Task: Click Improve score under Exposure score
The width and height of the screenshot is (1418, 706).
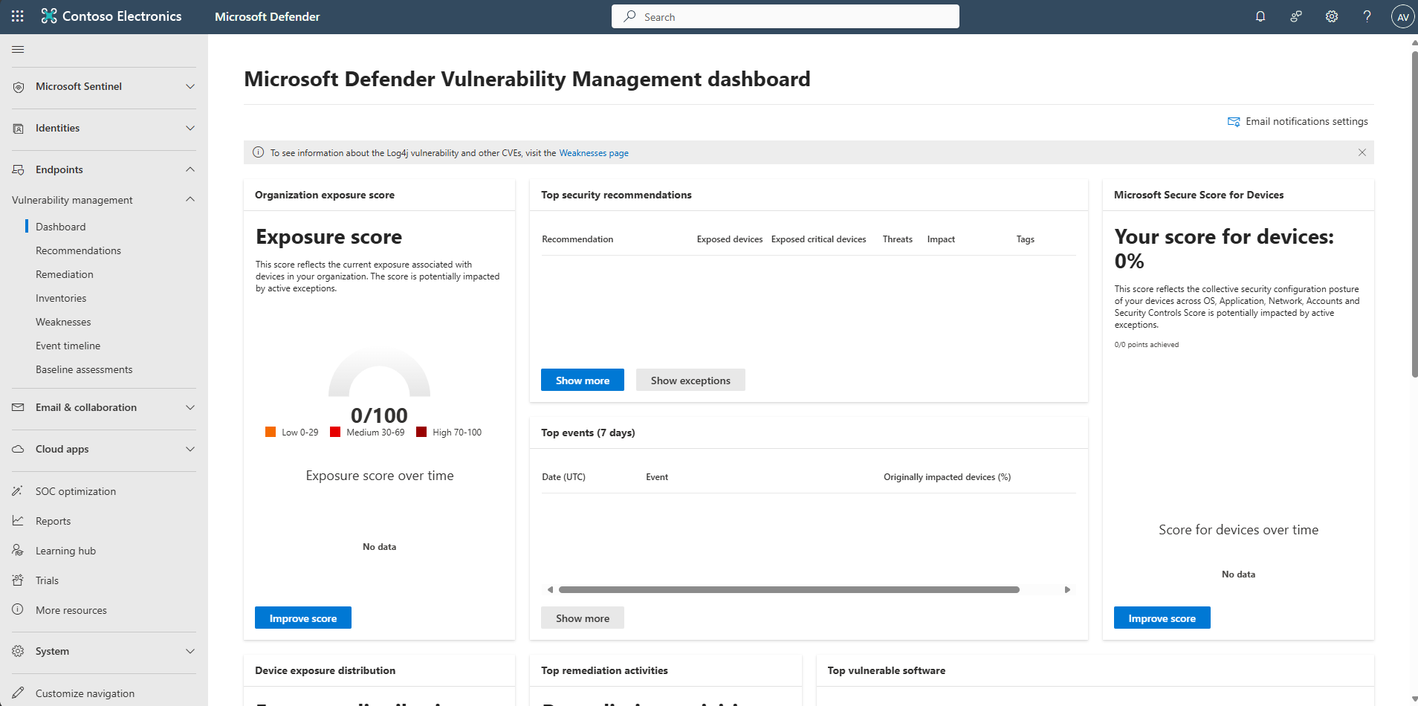Action: 303,618
